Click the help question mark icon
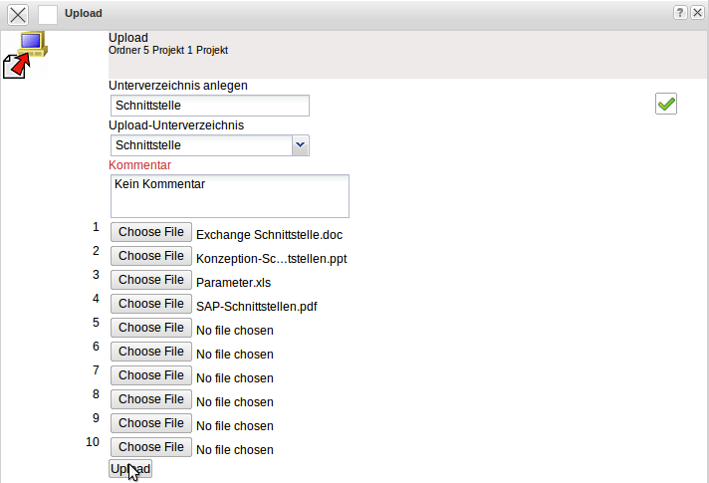This screenshot has height=483, width=709. pos(680,13)
